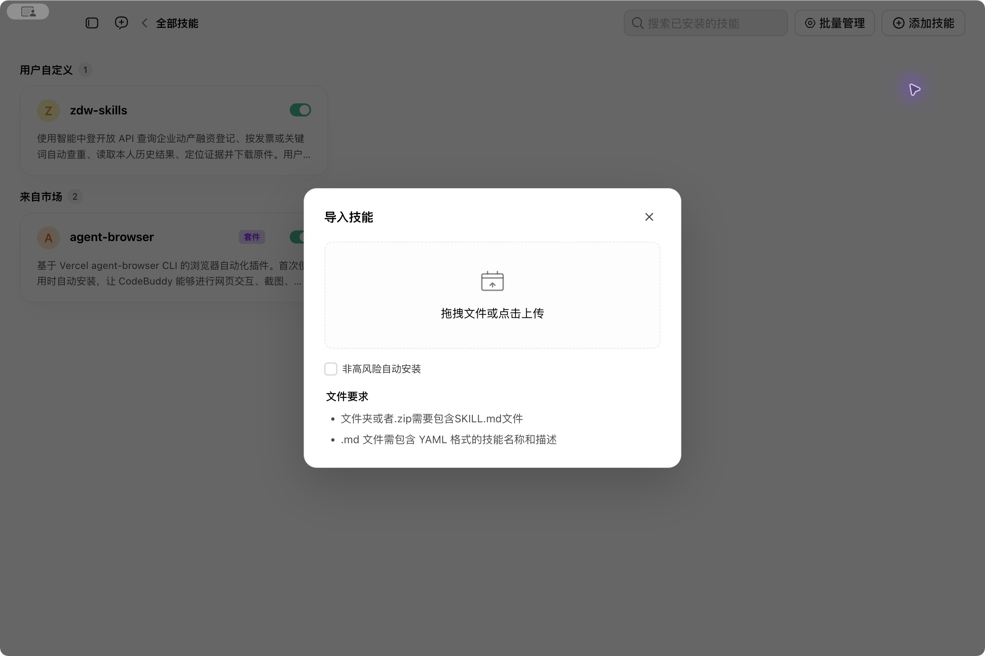This screenshot has height=656, width=985.
Task: Check the 非高风险自动安装 checkbox
Action: [x=330, y=369]
